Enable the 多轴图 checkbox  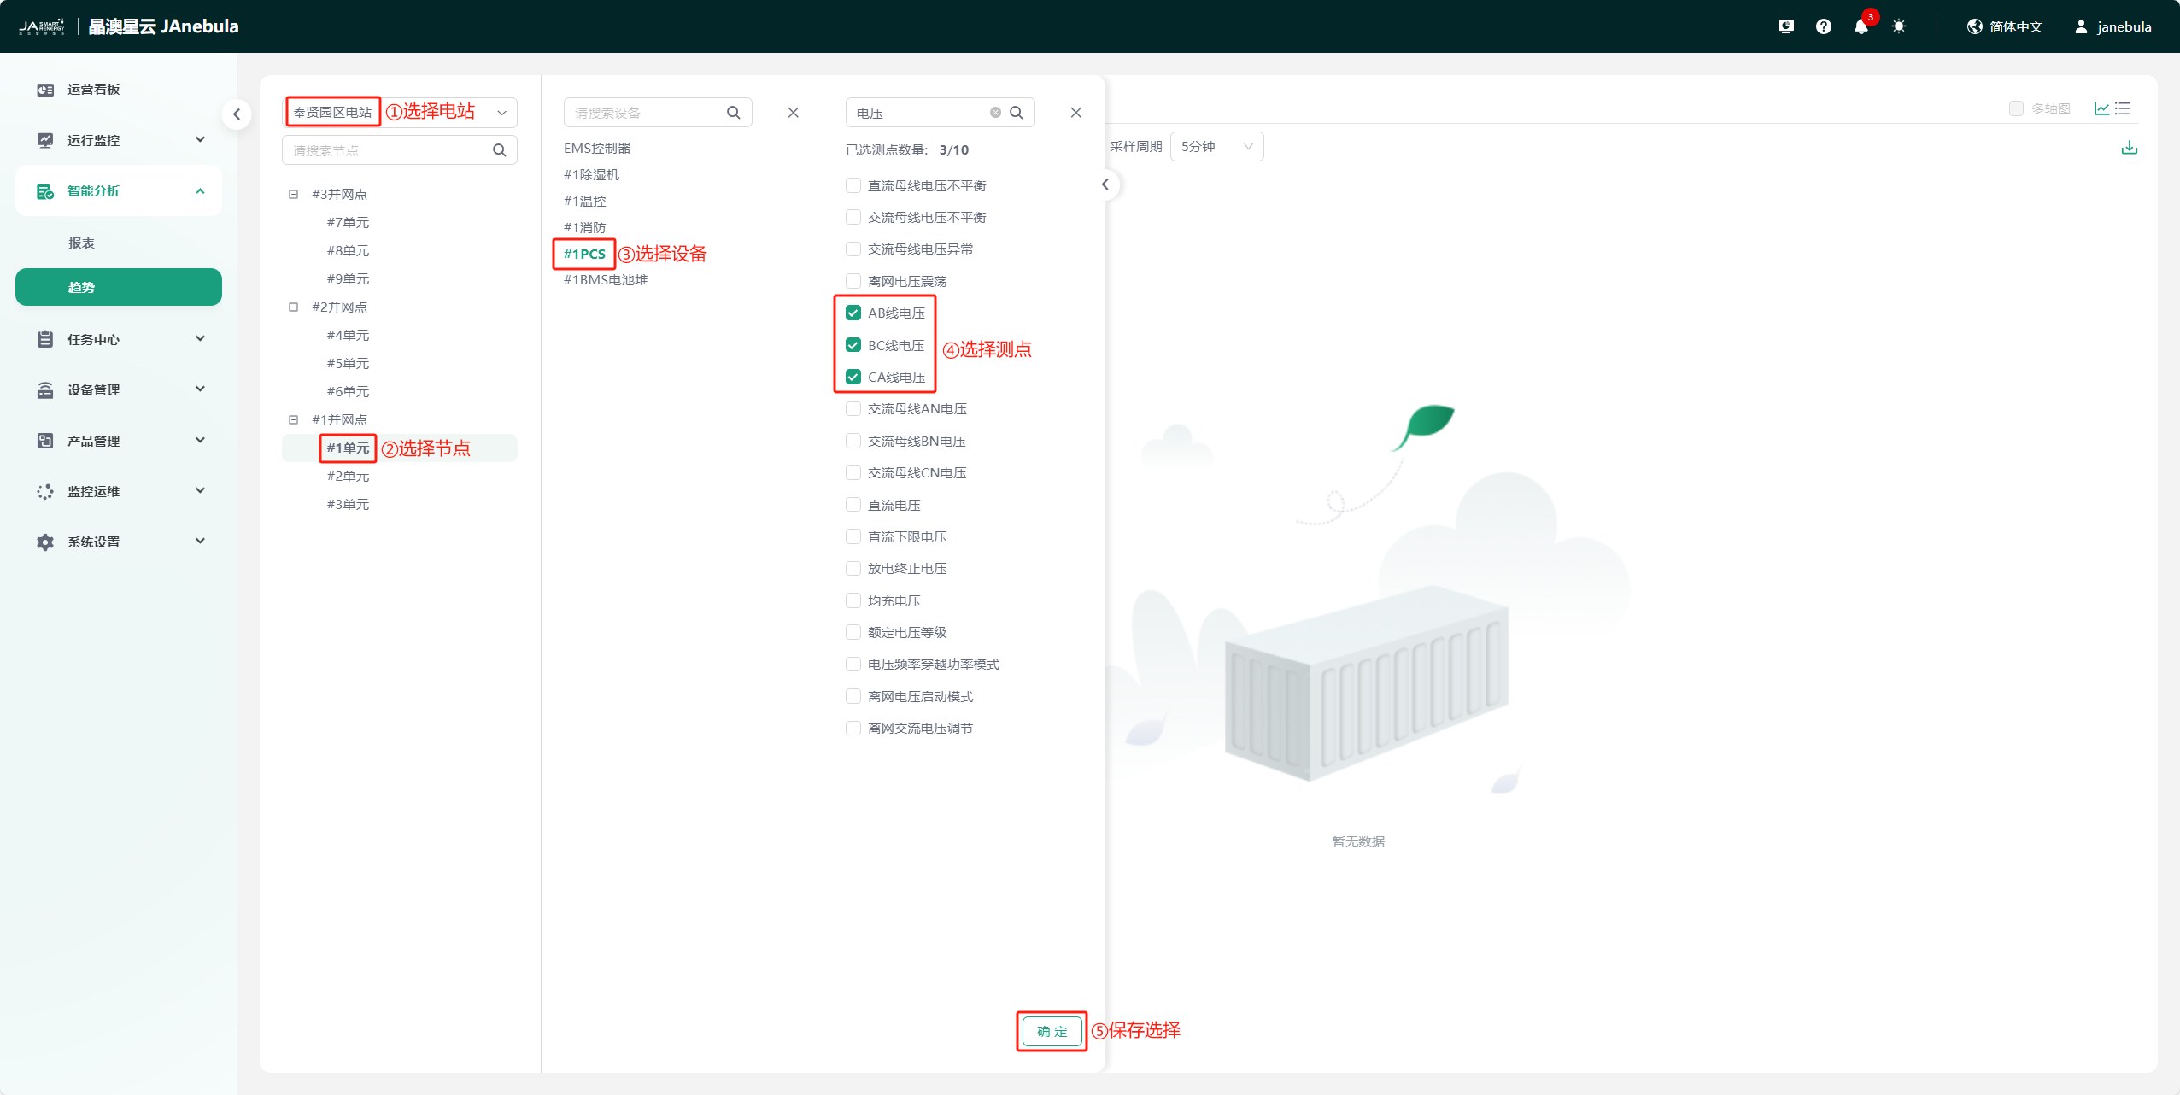click(2016, 108)
